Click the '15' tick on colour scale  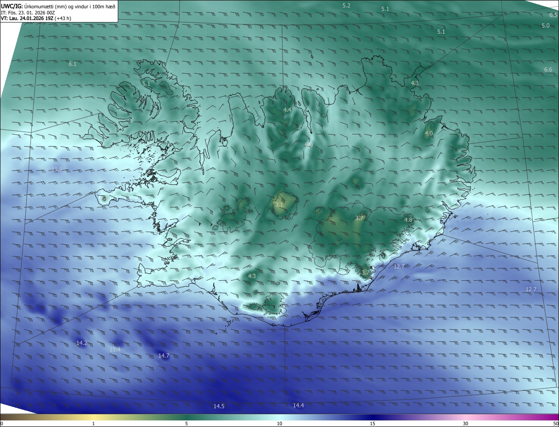click(373, 424)
